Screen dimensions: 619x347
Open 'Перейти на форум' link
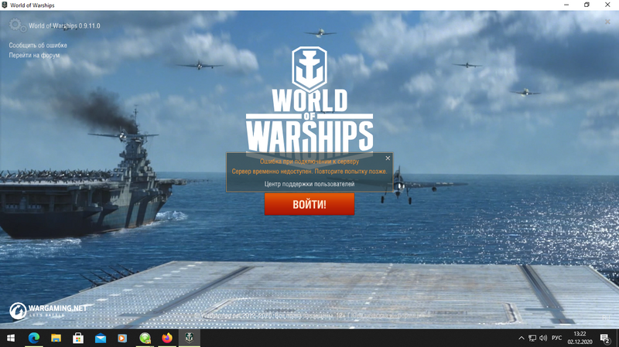point(34,55)
